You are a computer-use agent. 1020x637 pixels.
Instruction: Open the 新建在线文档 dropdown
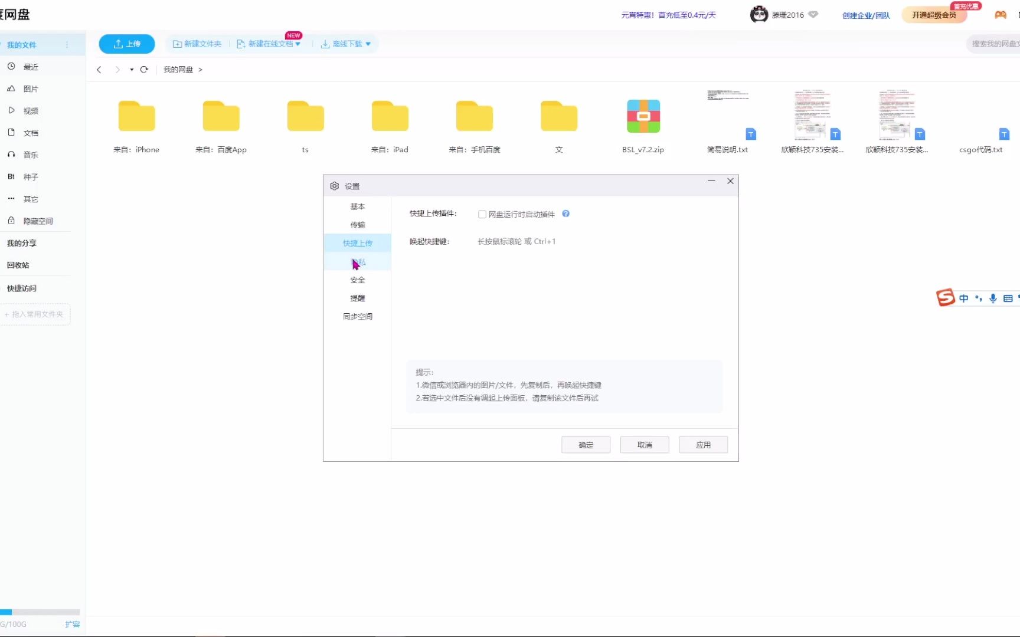[269, 44]
